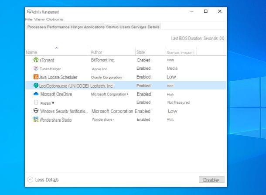Select LogiOptions.exe (UNICODE) entry
The height and width of the screenshot is (195, 266).
pos(64,86)
